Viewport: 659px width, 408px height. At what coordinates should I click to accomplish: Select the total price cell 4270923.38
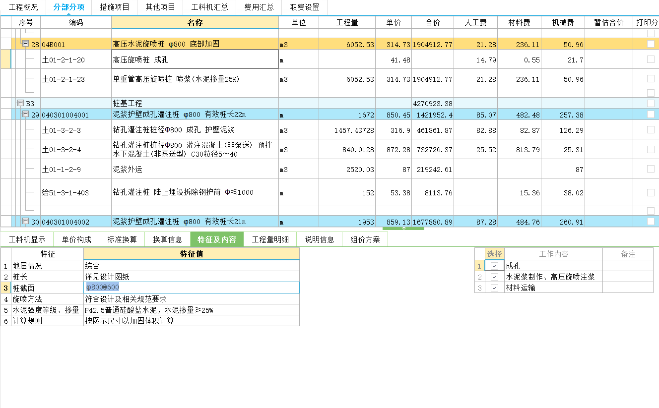(433, 103)
